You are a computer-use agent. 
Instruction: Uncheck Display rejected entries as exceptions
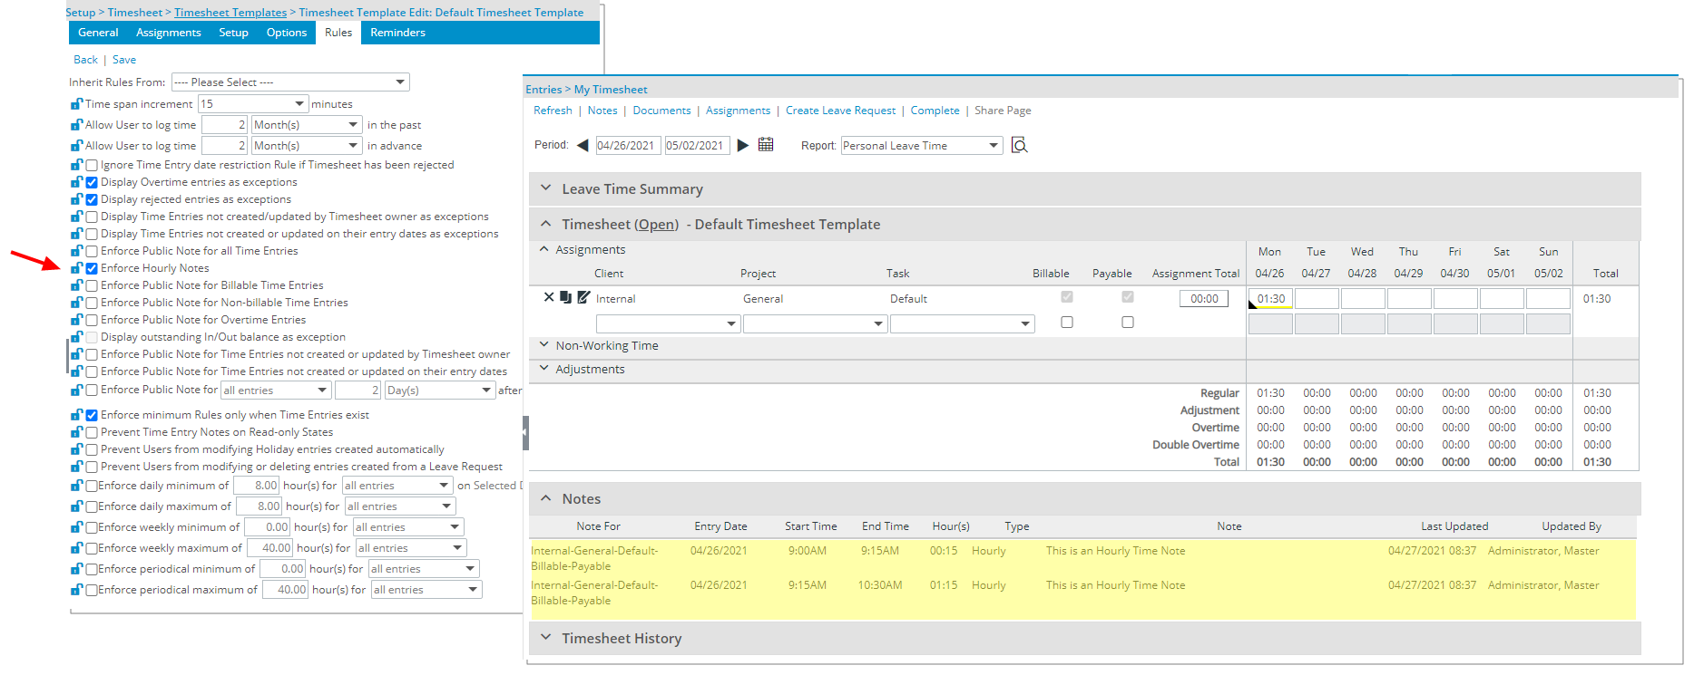point(92,200)
